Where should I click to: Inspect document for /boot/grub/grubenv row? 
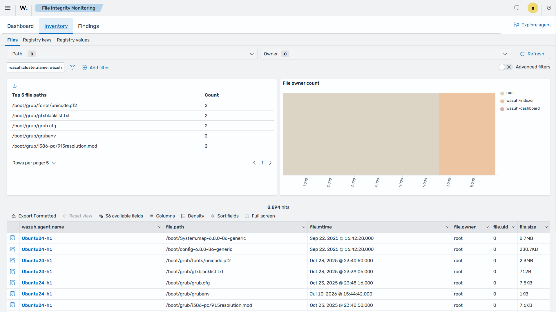[x=13, y=294]
